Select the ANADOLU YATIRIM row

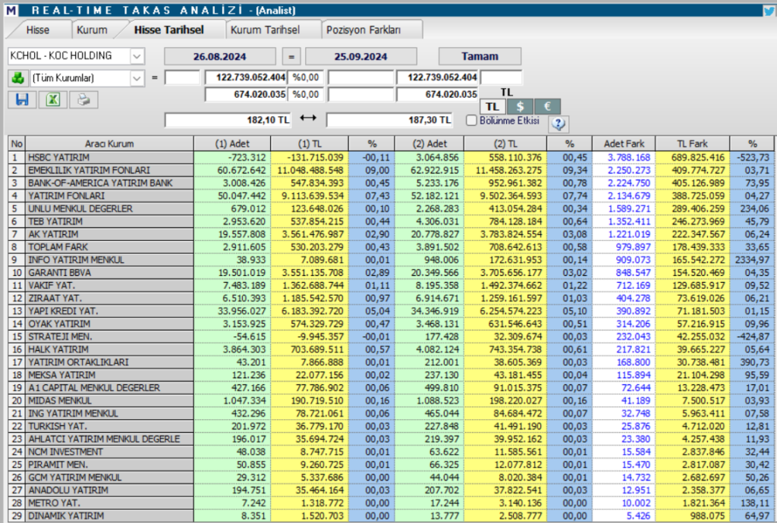tap(391, 490)
